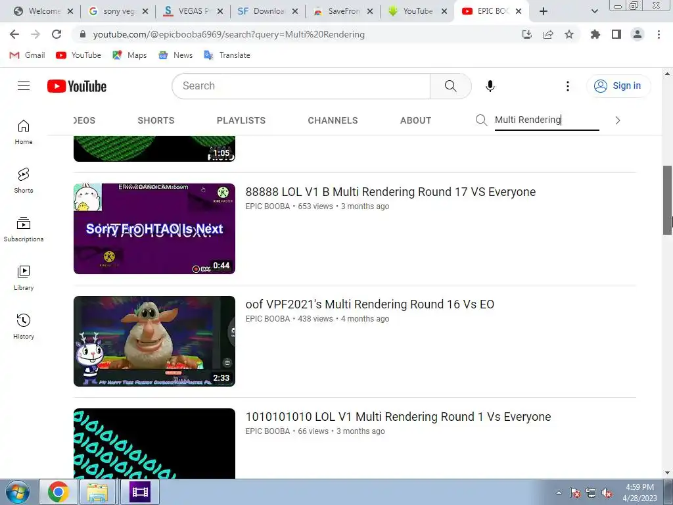The width and height of the screenshot is (673, 505).
Task: Open the 1010101010 LOL V1 video thumbnail
Action: 154,443
